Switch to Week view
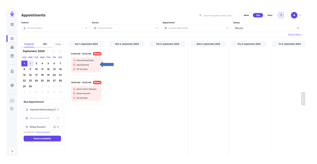 246,15
